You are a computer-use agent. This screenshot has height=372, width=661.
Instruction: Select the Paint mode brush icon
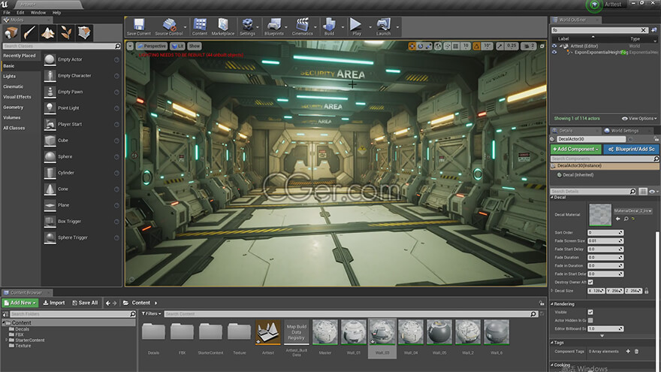pyautogui.click(x=29, y=32)
